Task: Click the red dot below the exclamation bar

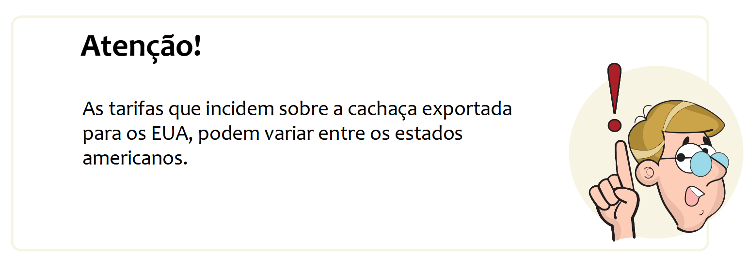Action: [x=614, y=125]
